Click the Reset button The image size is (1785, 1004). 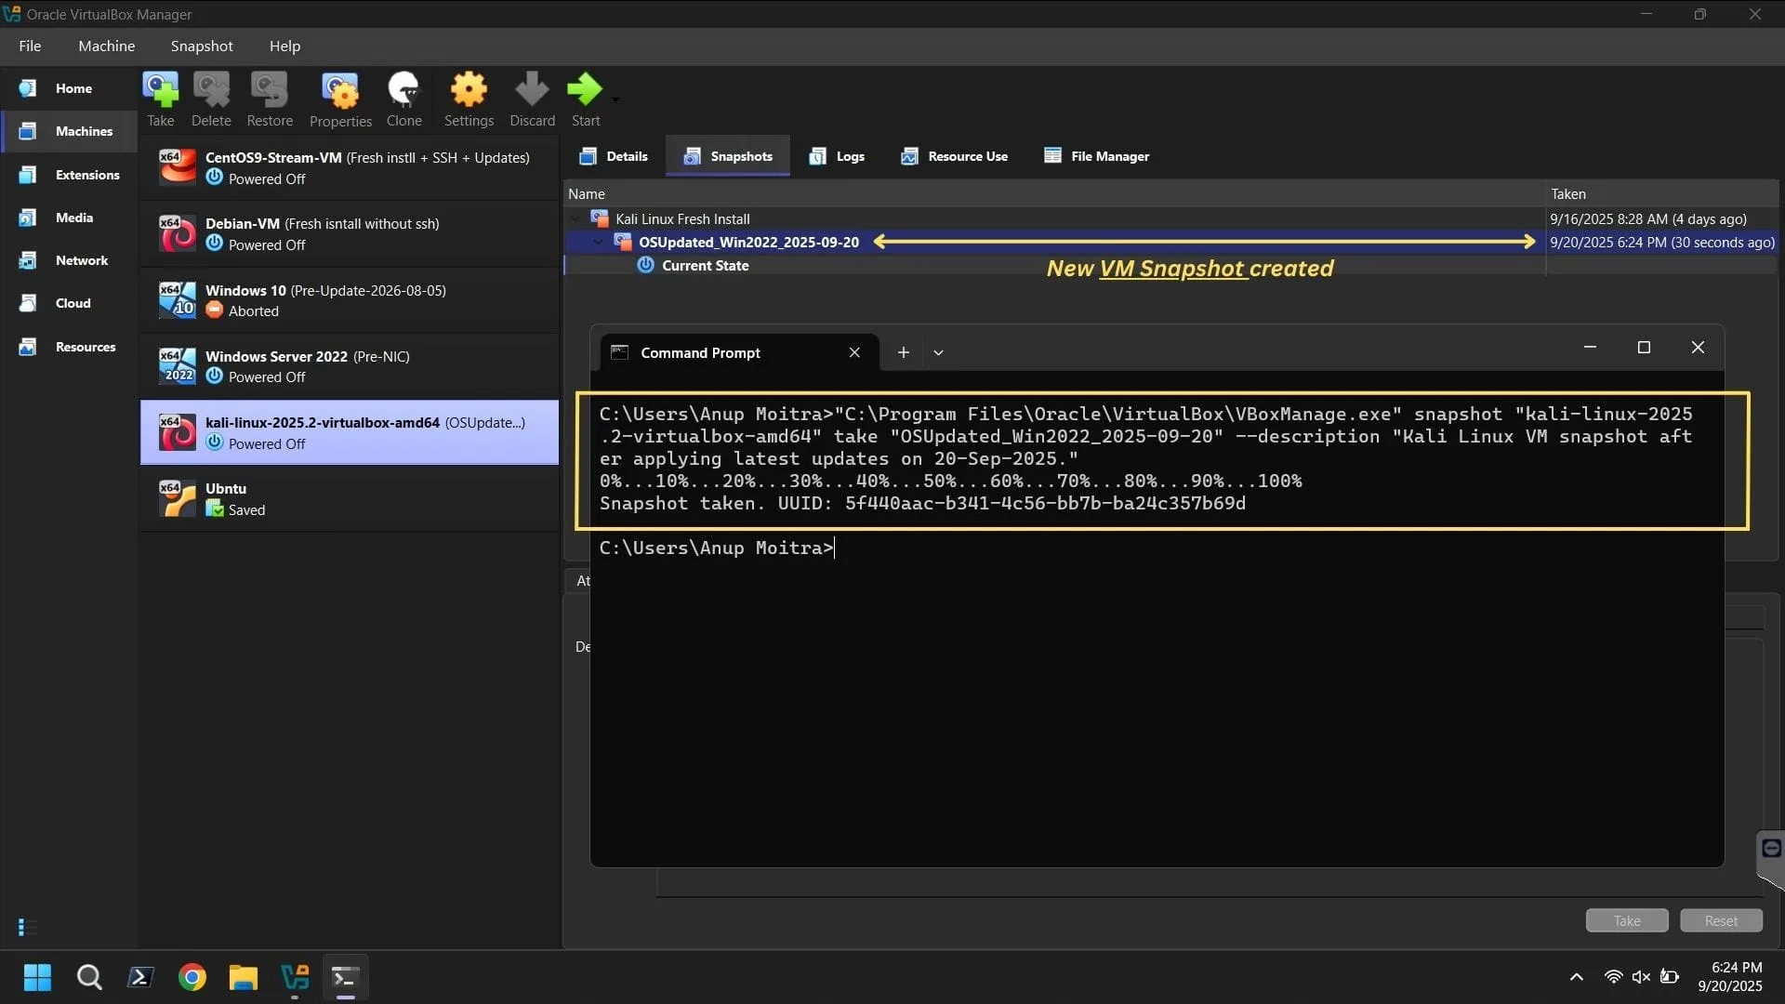click(1720, 919)
